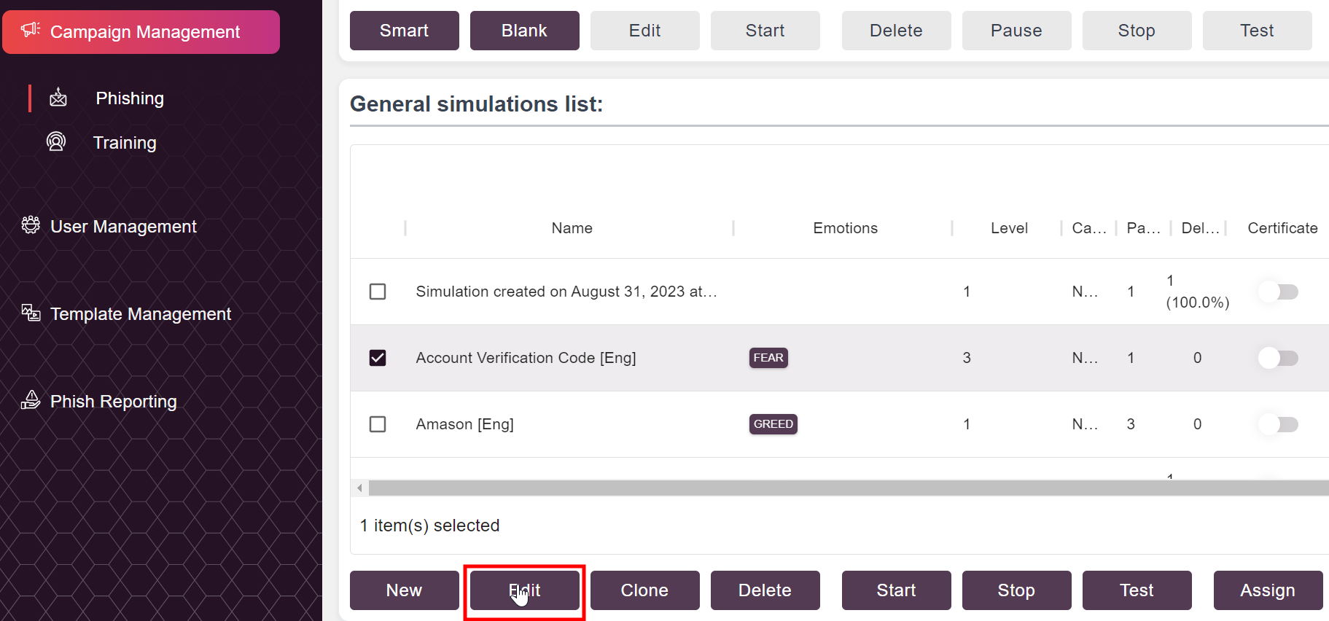The width and height of the screenshot is (1329, 621).
Task: Uncheck the Account Verification Code checkbox
Action: (378, 358)
